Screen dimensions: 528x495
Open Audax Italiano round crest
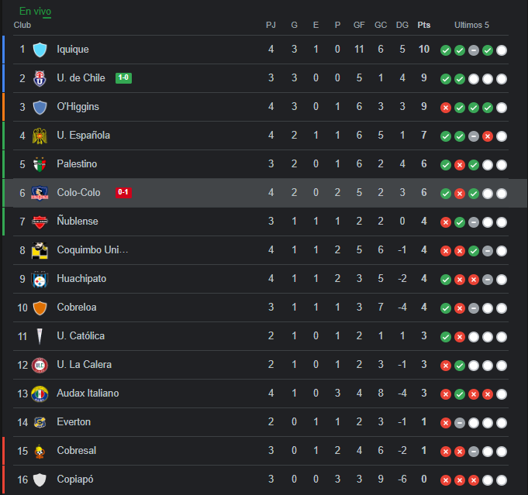click(x=40, y=394)
